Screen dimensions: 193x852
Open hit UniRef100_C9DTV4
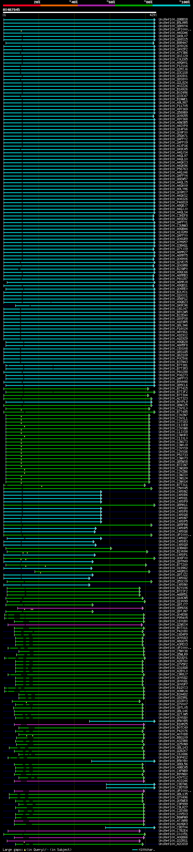click(173, 827)
